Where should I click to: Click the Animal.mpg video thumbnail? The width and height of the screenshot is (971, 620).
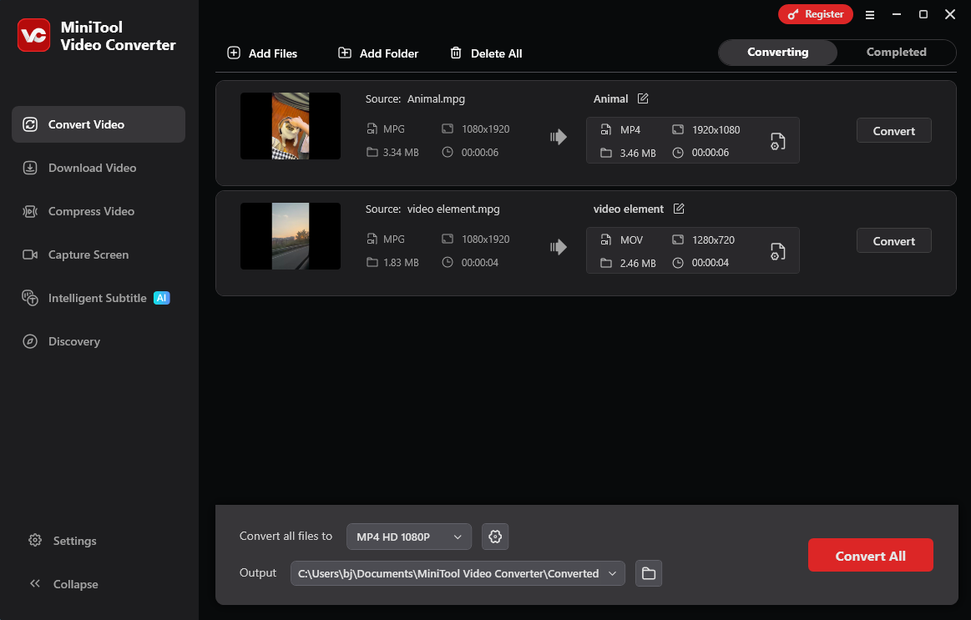(x=290, y=126)
